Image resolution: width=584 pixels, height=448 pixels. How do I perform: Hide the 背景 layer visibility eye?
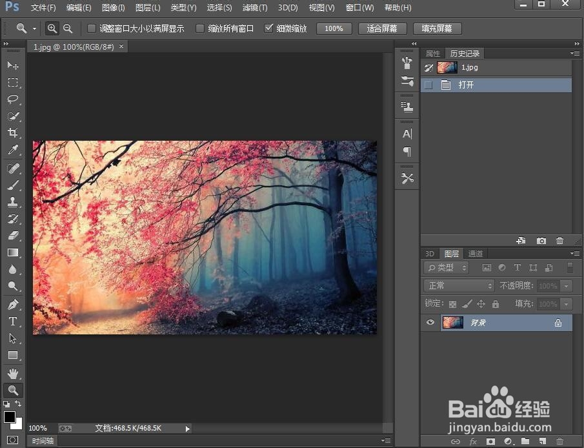point(430,322)
